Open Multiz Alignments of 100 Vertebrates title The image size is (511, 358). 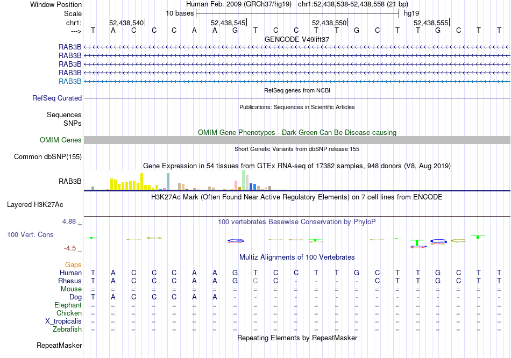coord(297,257)
